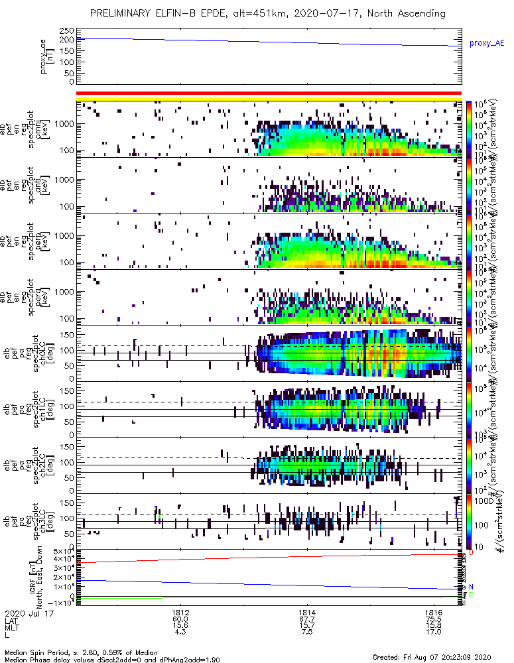Click the color bar beside the ch0LC pitch-angle panel
The width and height of the screenshot is (514, 663).
pyautogui.click(x=468, y=353)
